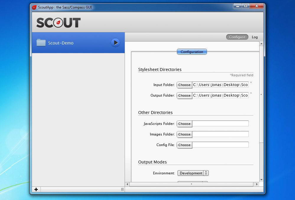
Task: Switch to the Log tab
Action: click(x=255, y=37)
